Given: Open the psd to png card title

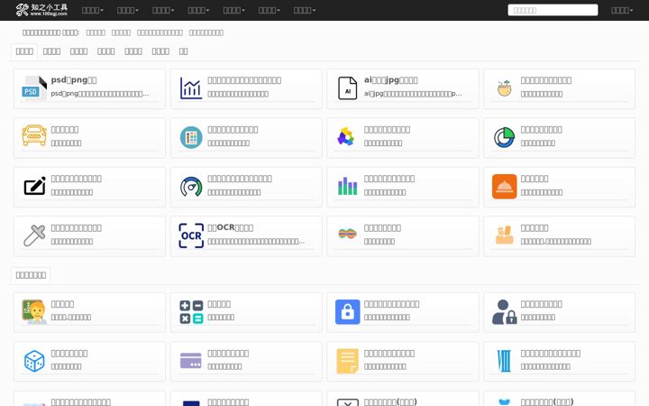Looking at the screenshot, I should [x=74, y=80].
